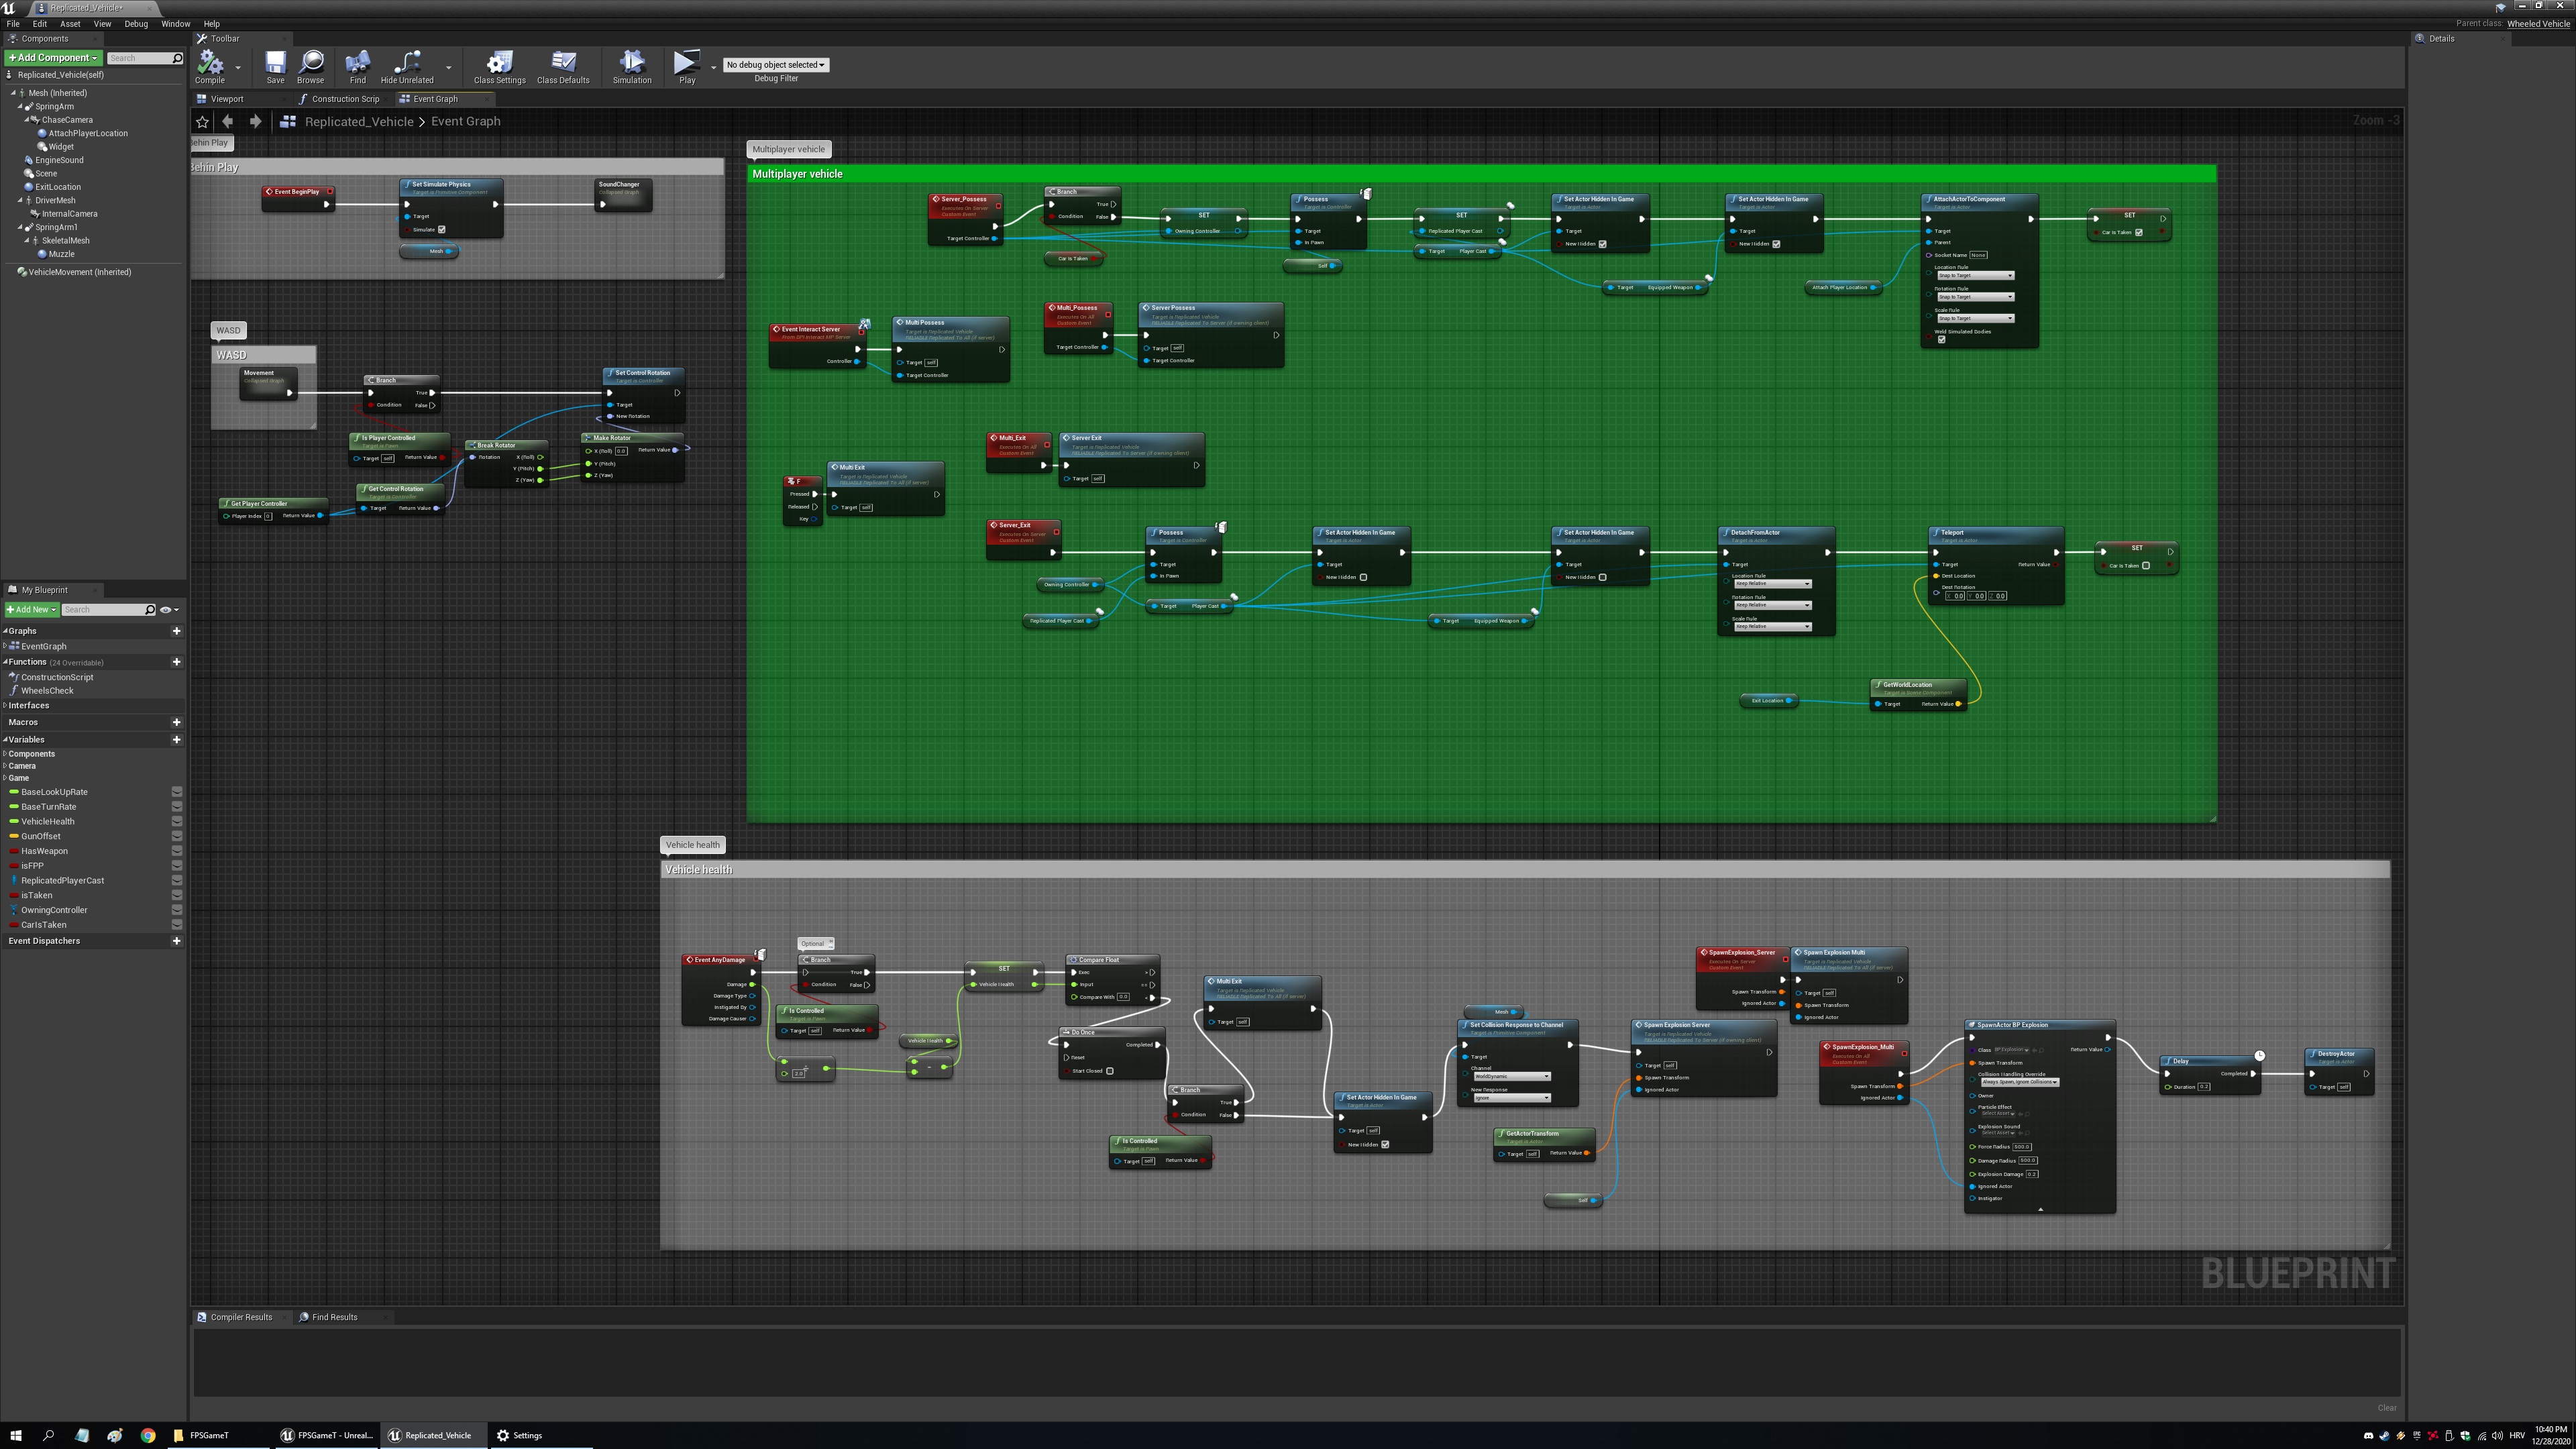The image size is (2576, 1449).
Task: Switch to the Viewport tab
Action: pos(226,99)
